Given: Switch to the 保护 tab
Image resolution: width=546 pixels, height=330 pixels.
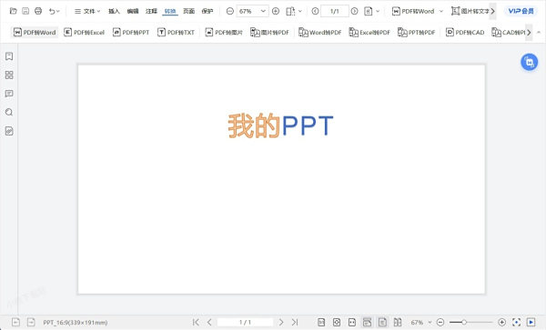Looking at the screenshot, I should coord(207,11).
